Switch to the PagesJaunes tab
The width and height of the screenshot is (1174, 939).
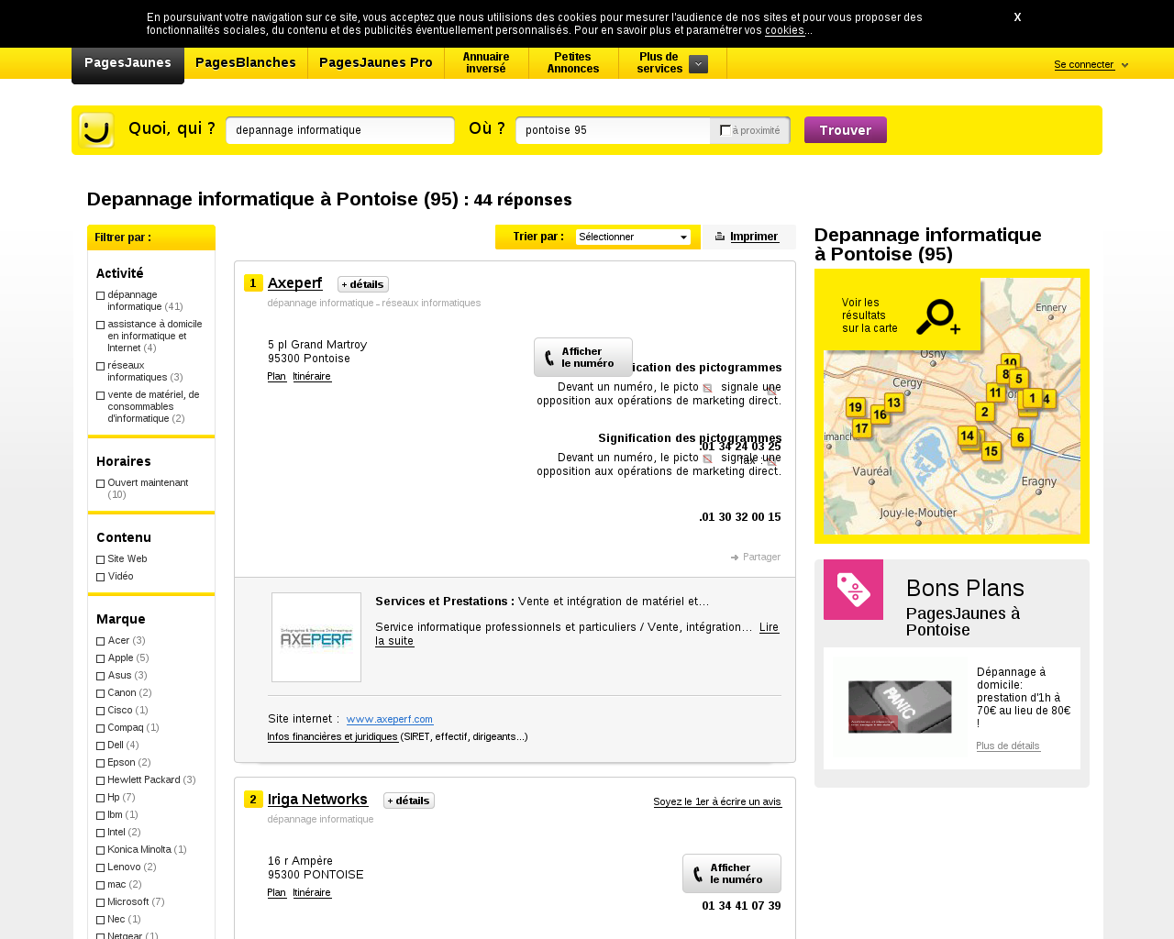[x=127, y=63]
